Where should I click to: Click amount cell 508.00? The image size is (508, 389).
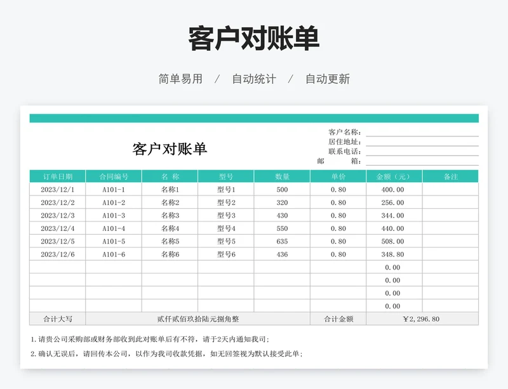(x=394, y=241)
